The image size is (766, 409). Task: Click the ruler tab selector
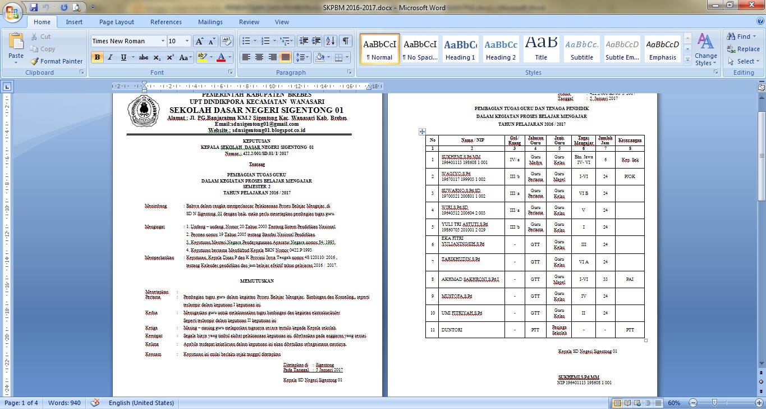click(7, 87)
